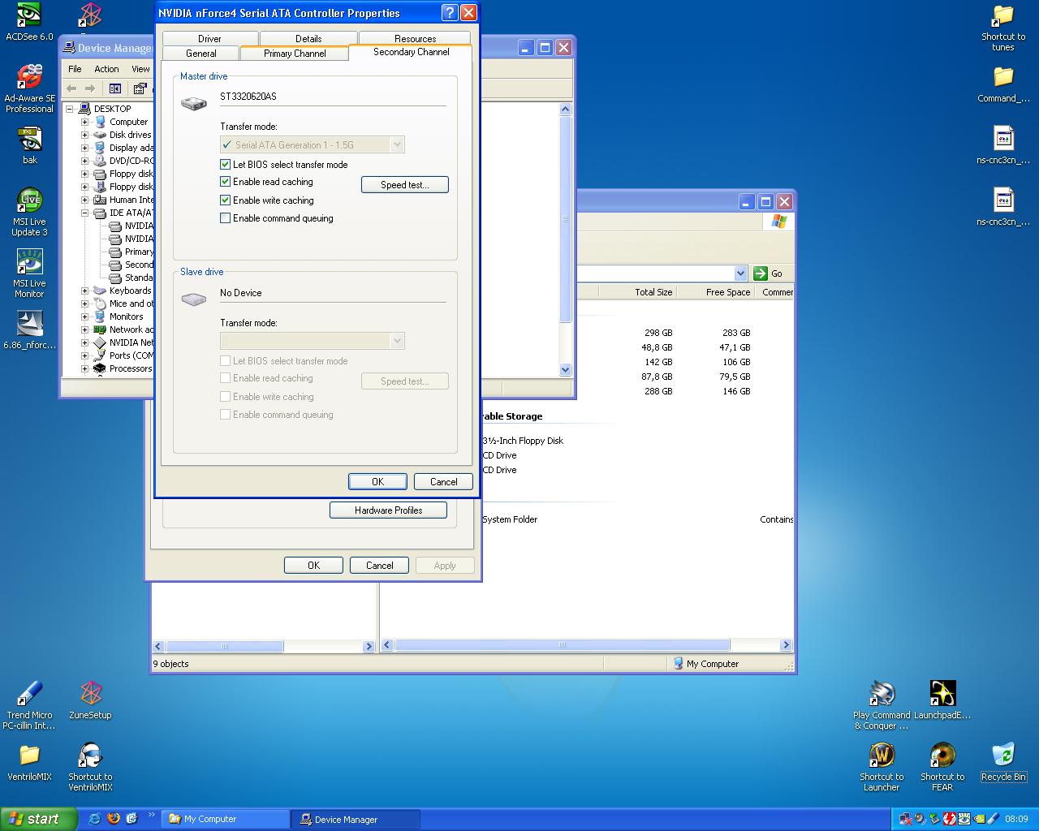Image resolution: width=1039 pixels, height=831 pixels.
Task: Click the Firefox quick launch icon
Action: pyautogui.click(x=113, y=819)
